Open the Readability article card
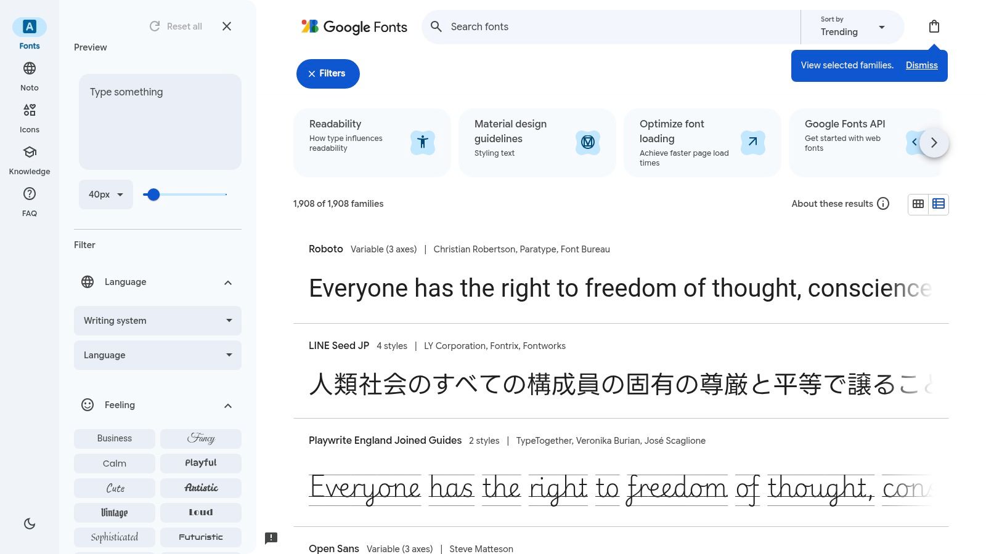986x554 pixels. (x=372, y=142)
